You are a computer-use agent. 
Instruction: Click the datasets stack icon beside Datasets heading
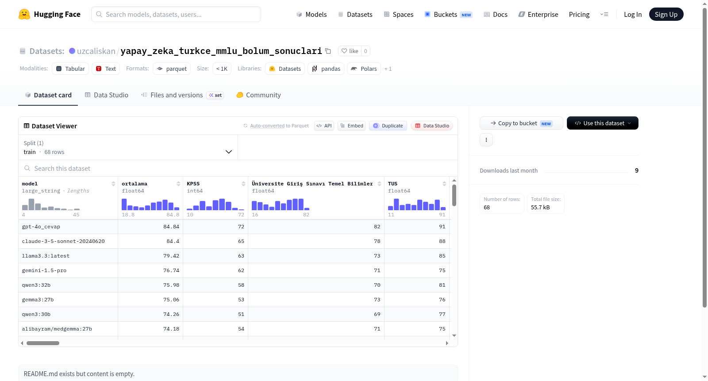click(23, 51)
